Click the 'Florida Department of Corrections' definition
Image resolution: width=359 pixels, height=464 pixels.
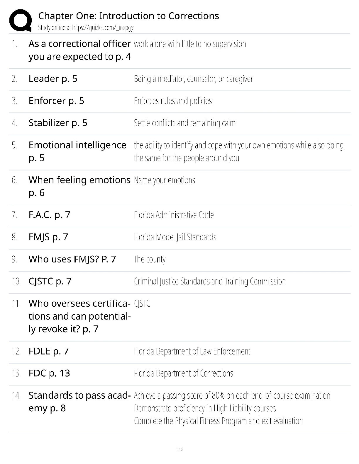tap(183, 373)
